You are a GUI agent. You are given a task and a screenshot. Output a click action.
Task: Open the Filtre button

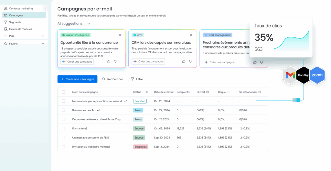137,79
